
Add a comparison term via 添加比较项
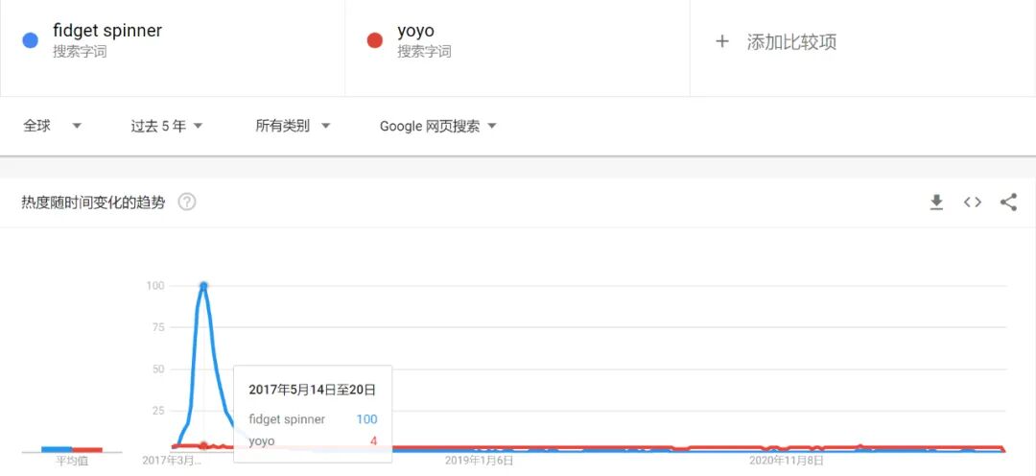click(791, 42)
